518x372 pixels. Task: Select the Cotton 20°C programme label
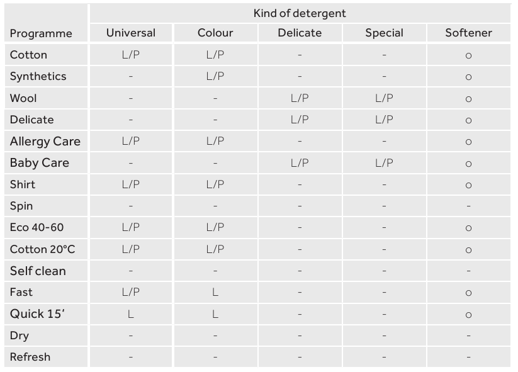click(x=42, y=249)
